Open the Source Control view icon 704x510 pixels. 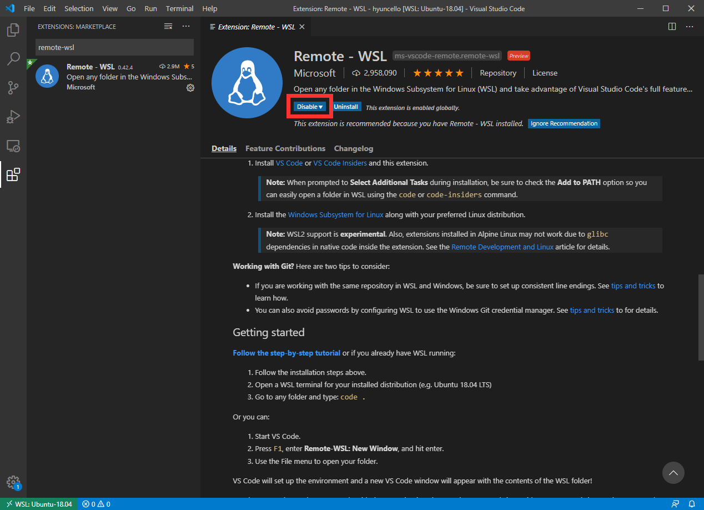click(13, 88)
